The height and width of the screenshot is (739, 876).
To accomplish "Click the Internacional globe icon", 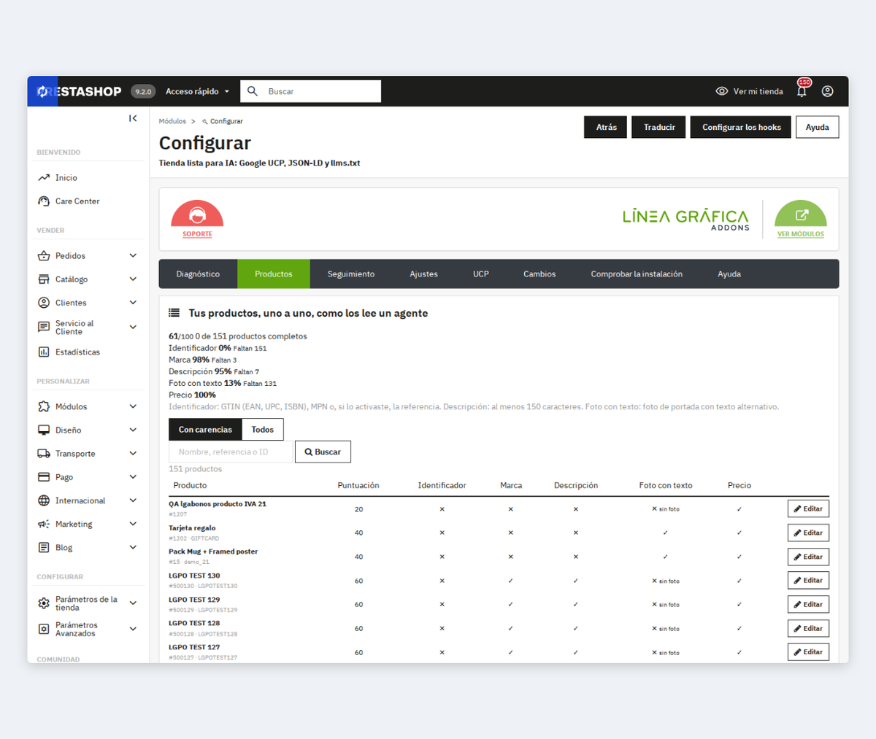I will (x=44, y=500).
